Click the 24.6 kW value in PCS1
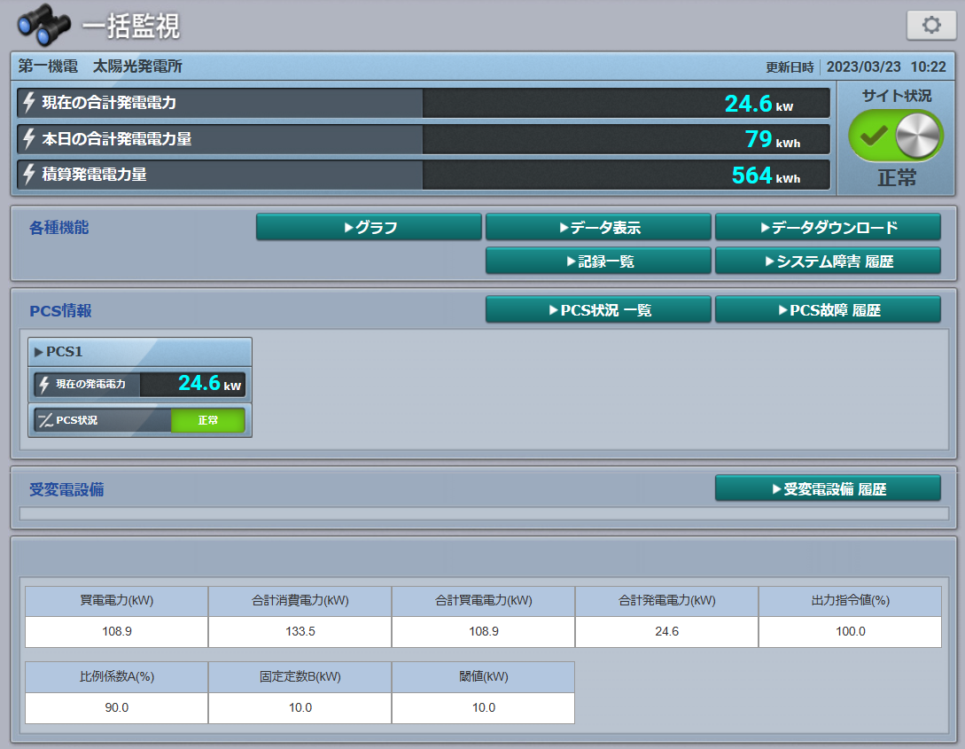 pyautogui.click(x=209, y=384)
